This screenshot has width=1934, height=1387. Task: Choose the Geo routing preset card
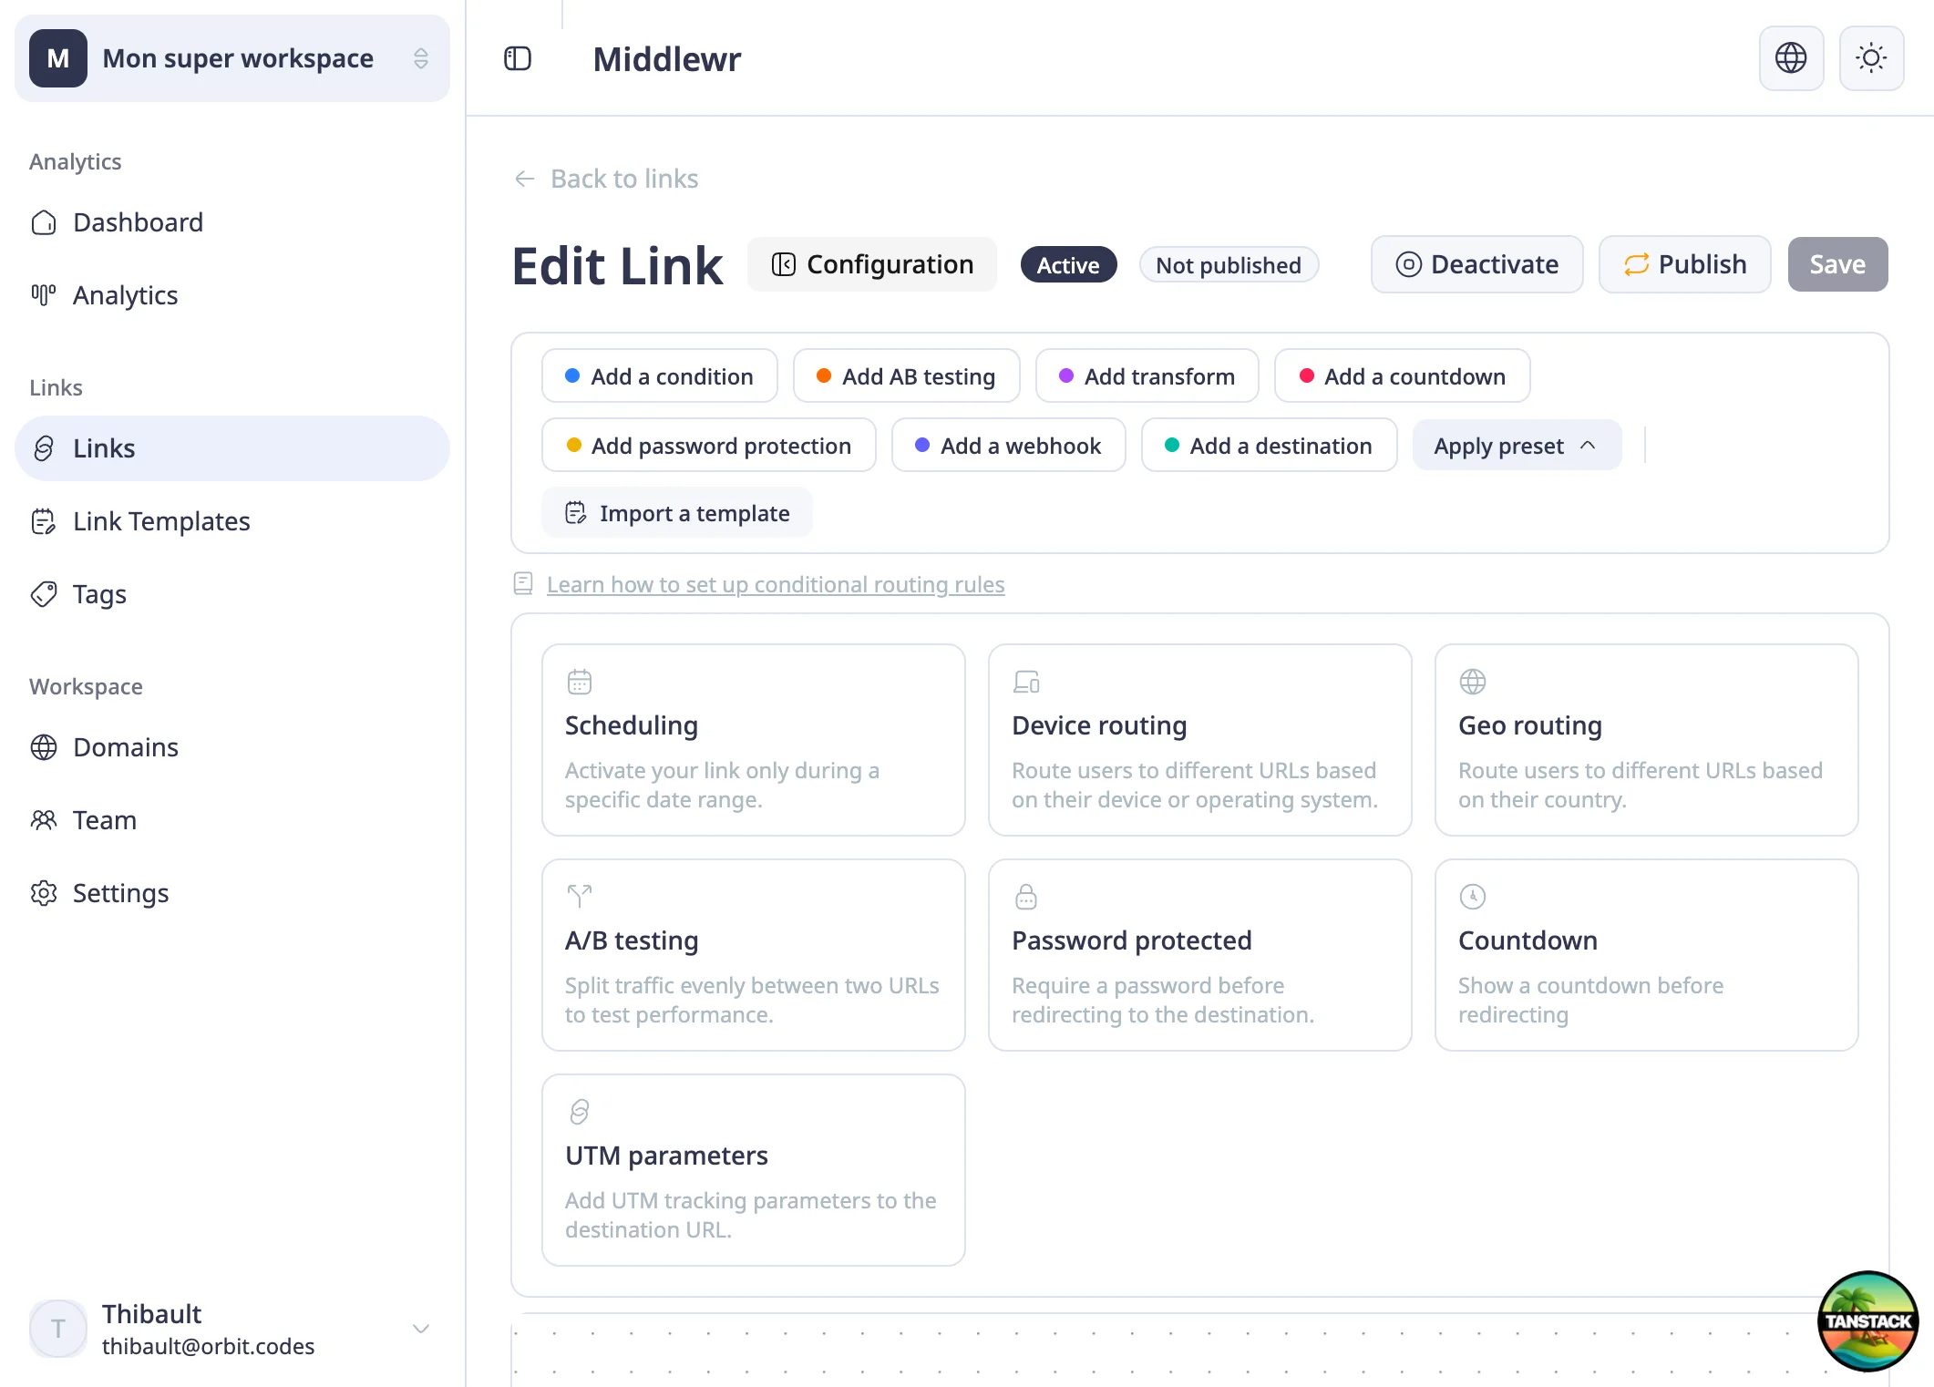coord(1646,740)
